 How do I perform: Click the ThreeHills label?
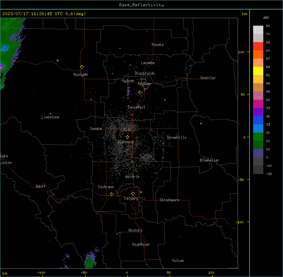tap(177, 138)
